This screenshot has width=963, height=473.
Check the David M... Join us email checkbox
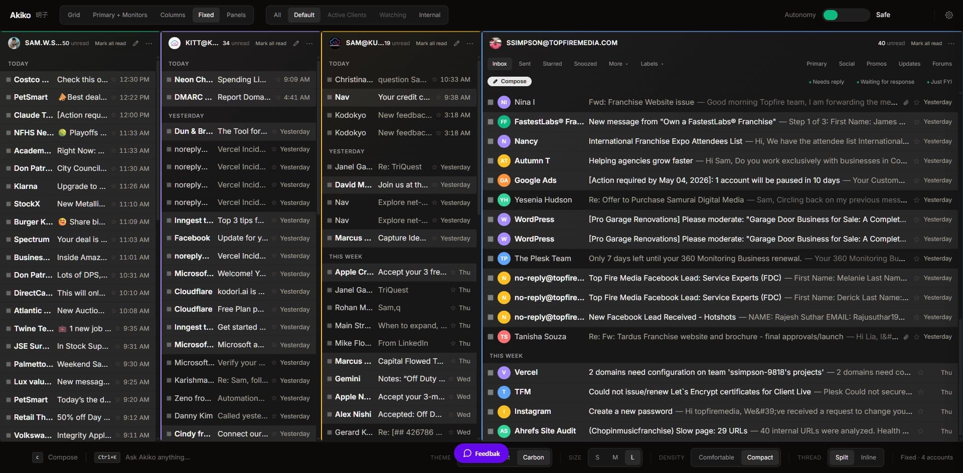[330, 185]
